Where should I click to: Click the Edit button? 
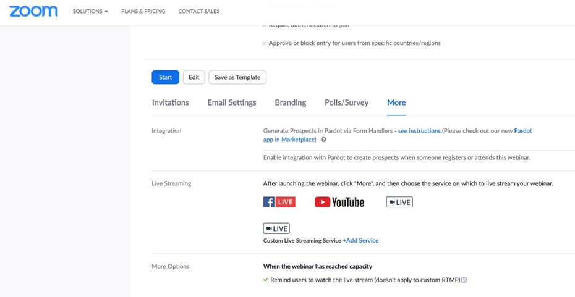(194, 77)
